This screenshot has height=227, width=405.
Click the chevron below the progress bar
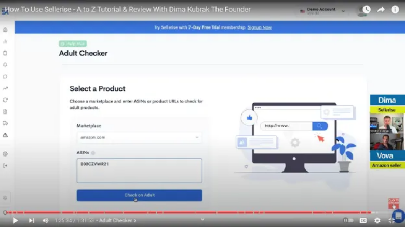pyautogui.click(x=203, y=220)
